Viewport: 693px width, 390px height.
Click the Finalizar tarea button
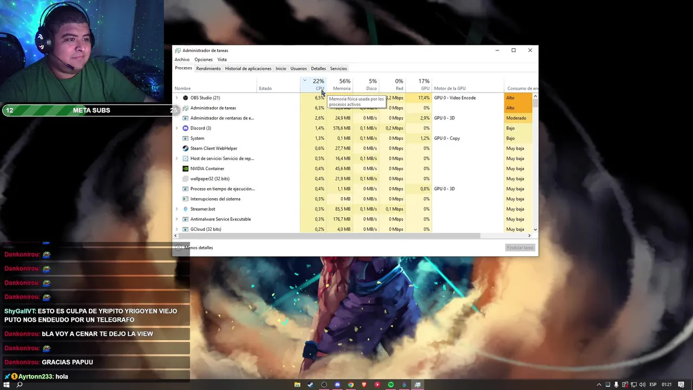coord(520,248)
